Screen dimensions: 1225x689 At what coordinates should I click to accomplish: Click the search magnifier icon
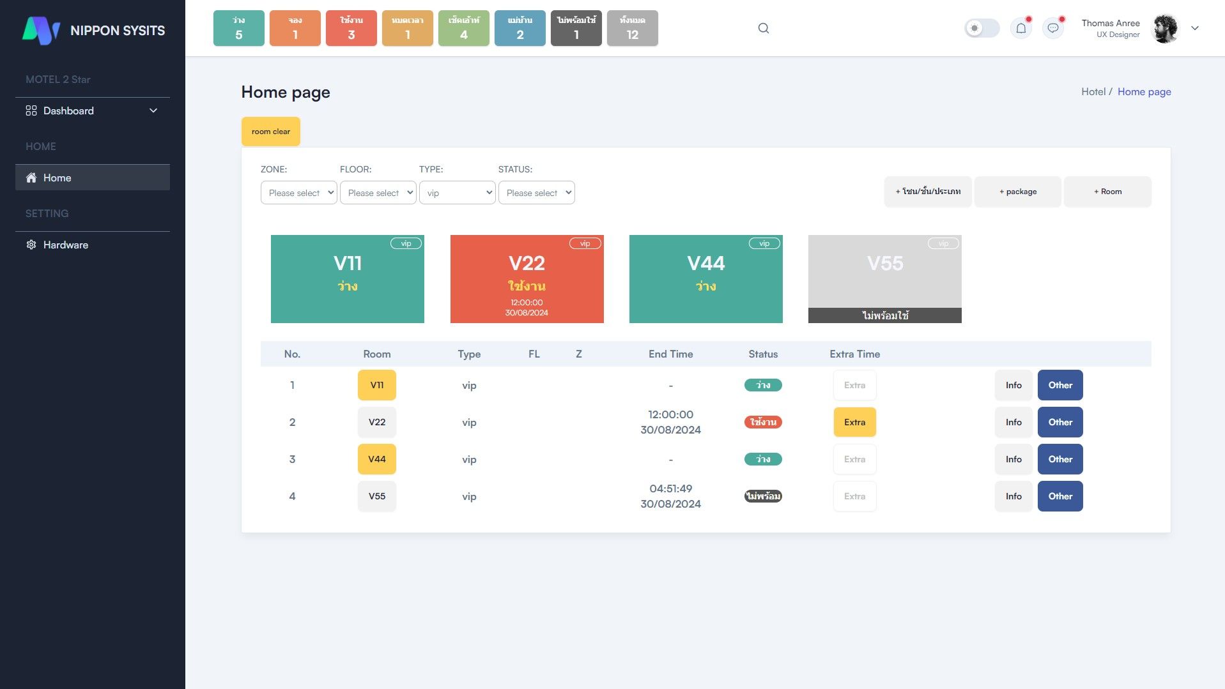pos(763,28)
